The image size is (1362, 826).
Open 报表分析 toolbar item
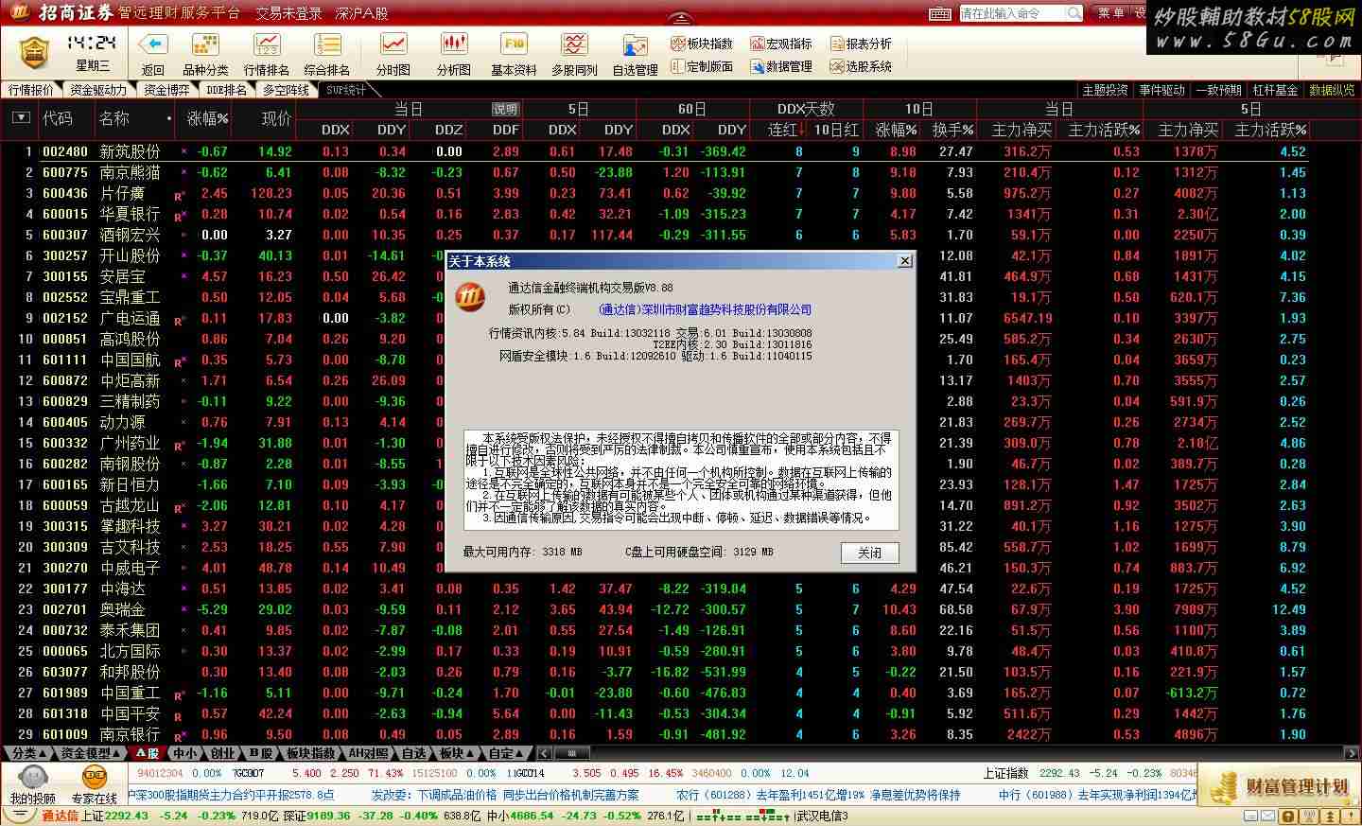(x=862, y=44)
